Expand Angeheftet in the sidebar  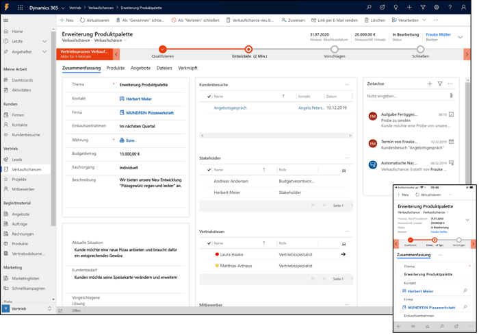click(44, 51)
